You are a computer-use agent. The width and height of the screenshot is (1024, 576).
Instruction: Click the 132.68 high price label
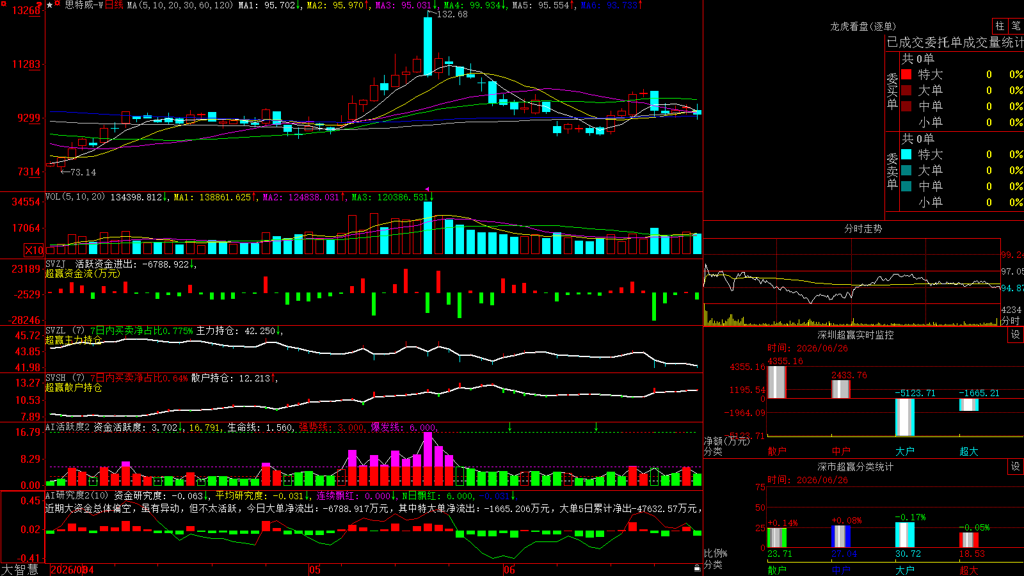coord(452,14)
